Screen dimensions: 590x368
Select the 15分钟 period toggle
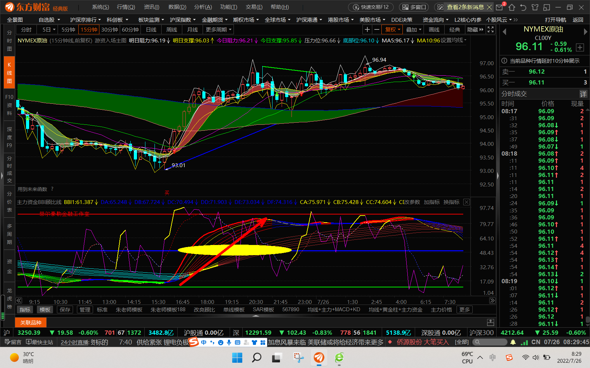point(89,30)
